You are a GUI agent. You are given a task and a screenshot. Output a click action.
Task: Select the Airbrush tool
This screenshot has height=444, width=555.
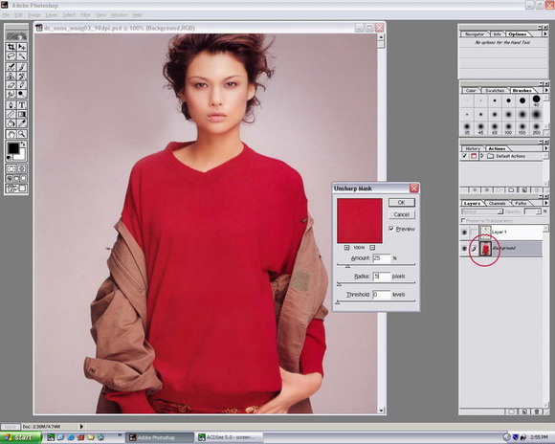(x=11, y=67)
